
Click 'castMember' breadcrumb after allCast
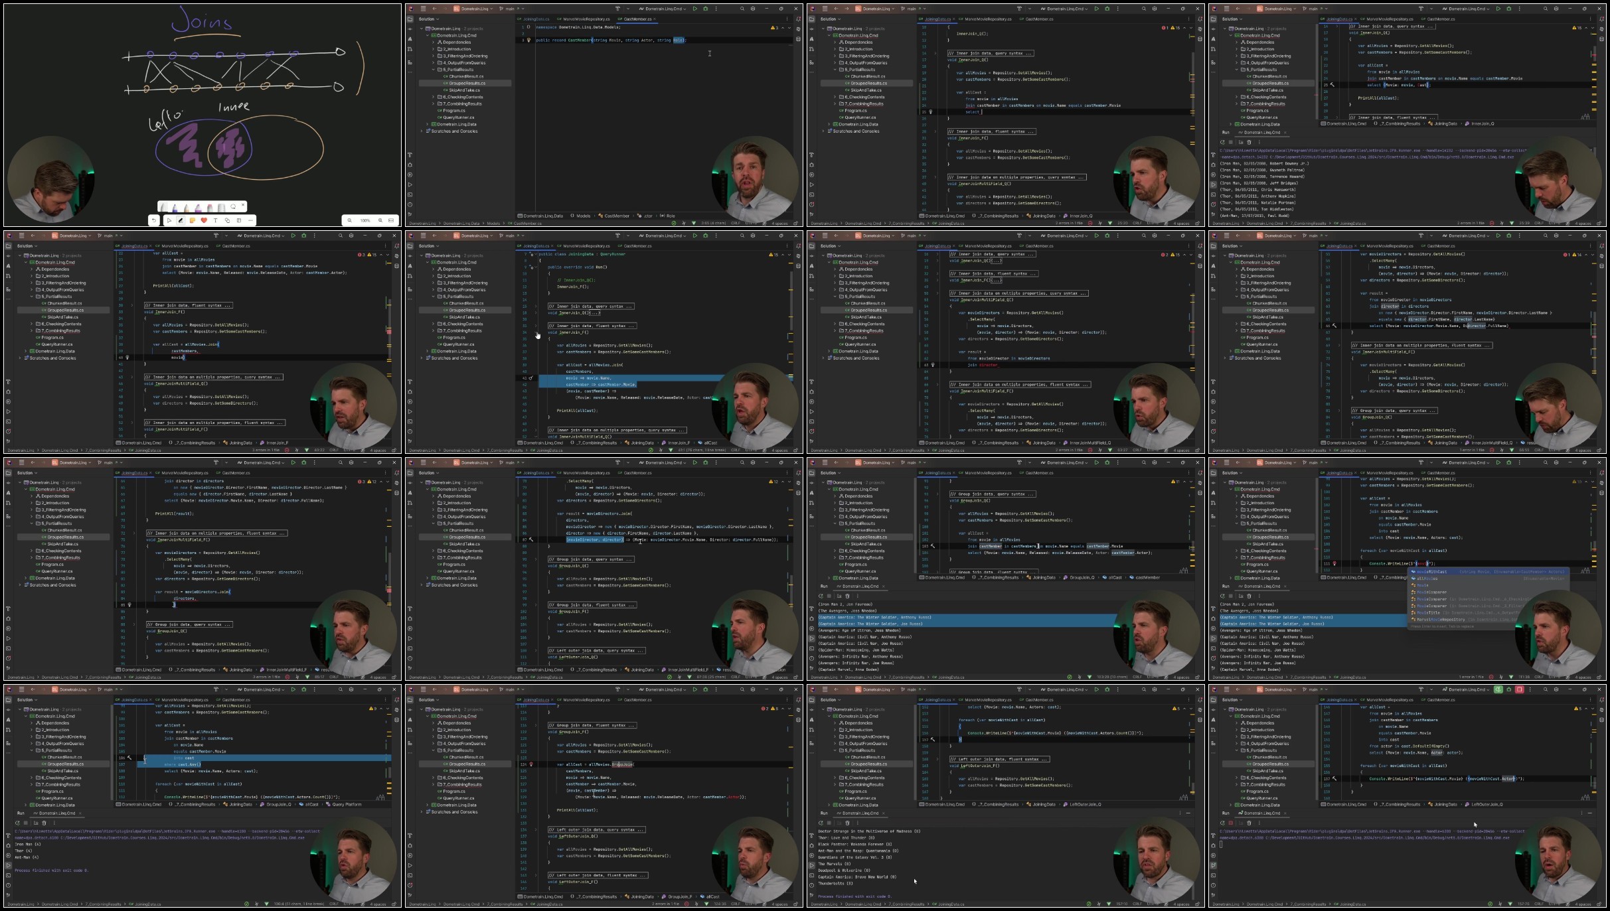coord(1146,577)
